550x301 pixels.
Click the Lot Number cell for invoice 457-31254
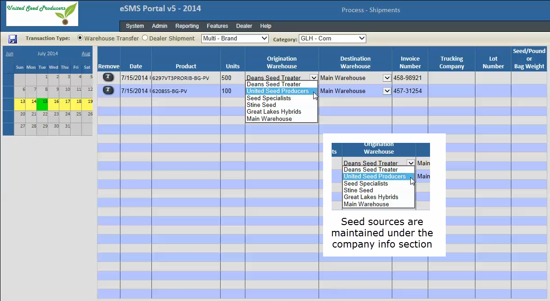click(x=493, y=91)
